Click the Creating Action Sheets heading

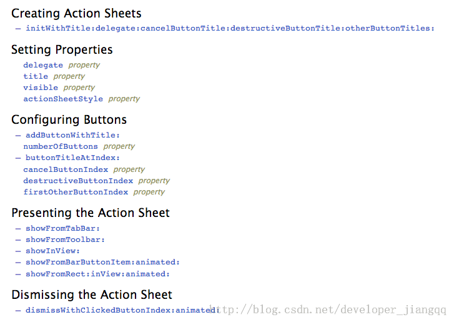pyautogui.click(x=76, y=13)
